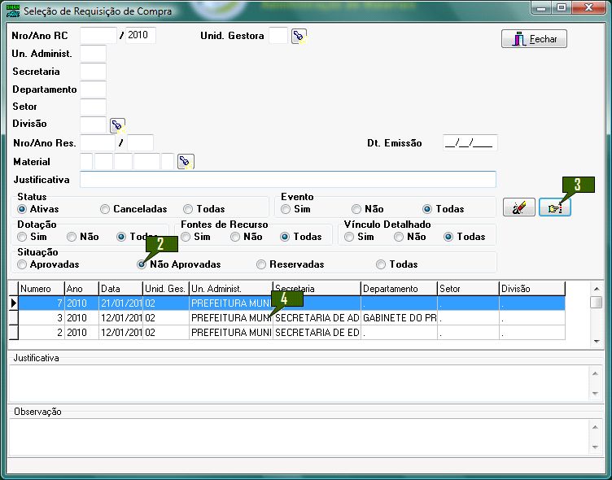Screen dimensions: 612x480
Task: Click the Data column header
Action: 120,289
